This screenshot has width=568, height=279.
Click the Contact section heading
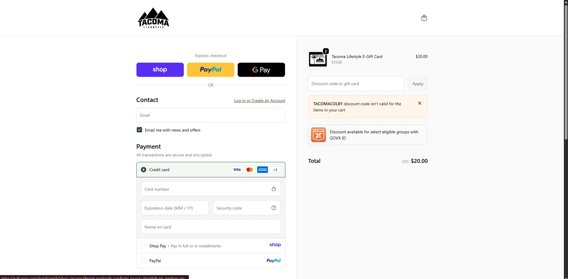point(147,100)
